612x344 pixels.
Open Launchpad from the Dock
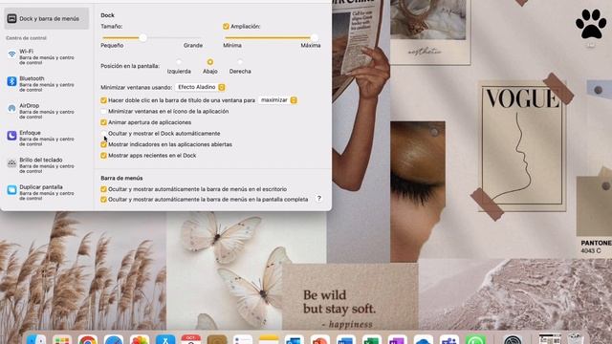coord(61,339)
